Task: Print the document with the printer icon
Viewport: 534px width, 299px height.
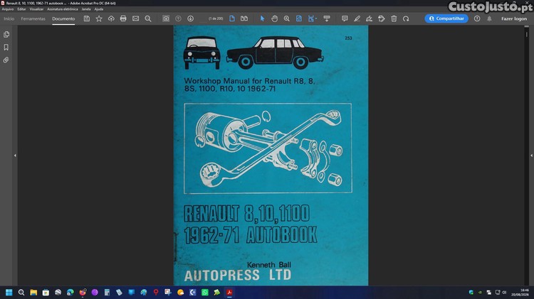Action: pyautogui.click(x=123, y=18)
